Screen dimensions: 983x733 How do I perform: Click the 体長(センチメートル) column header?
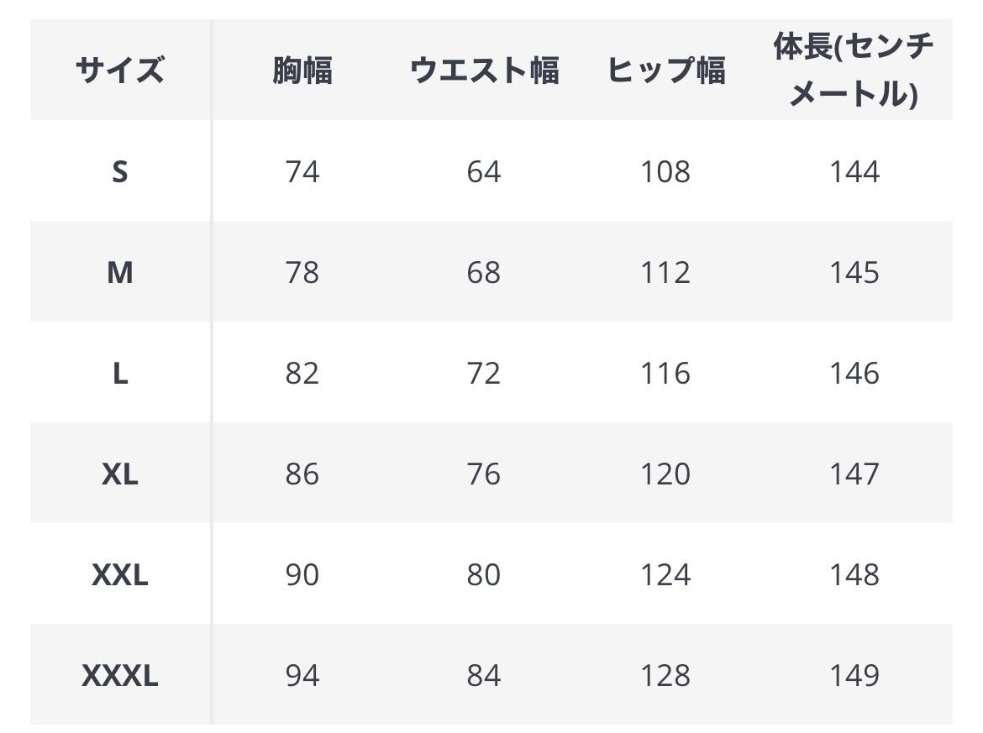(x=854, y=71)
